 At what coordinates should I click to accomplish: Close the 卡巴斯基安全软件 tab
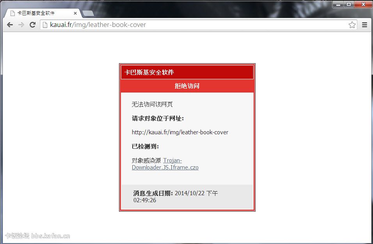click(x=75, y=13)
